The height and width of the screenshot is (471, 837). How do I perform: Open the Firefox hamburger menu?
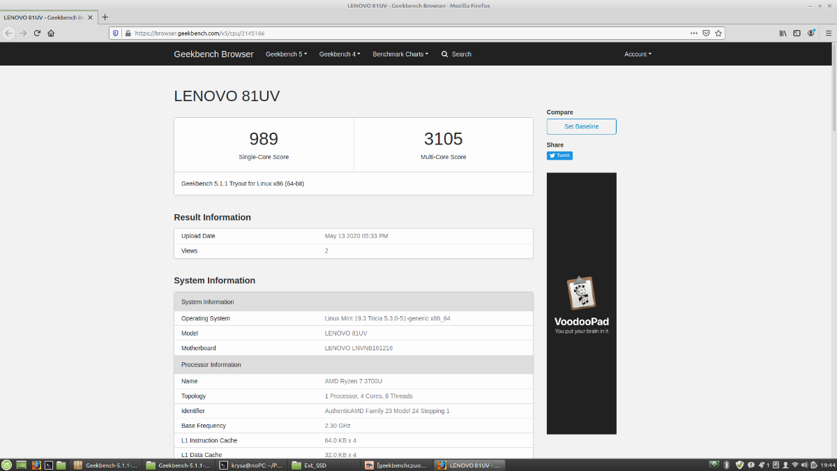(827, 33)
